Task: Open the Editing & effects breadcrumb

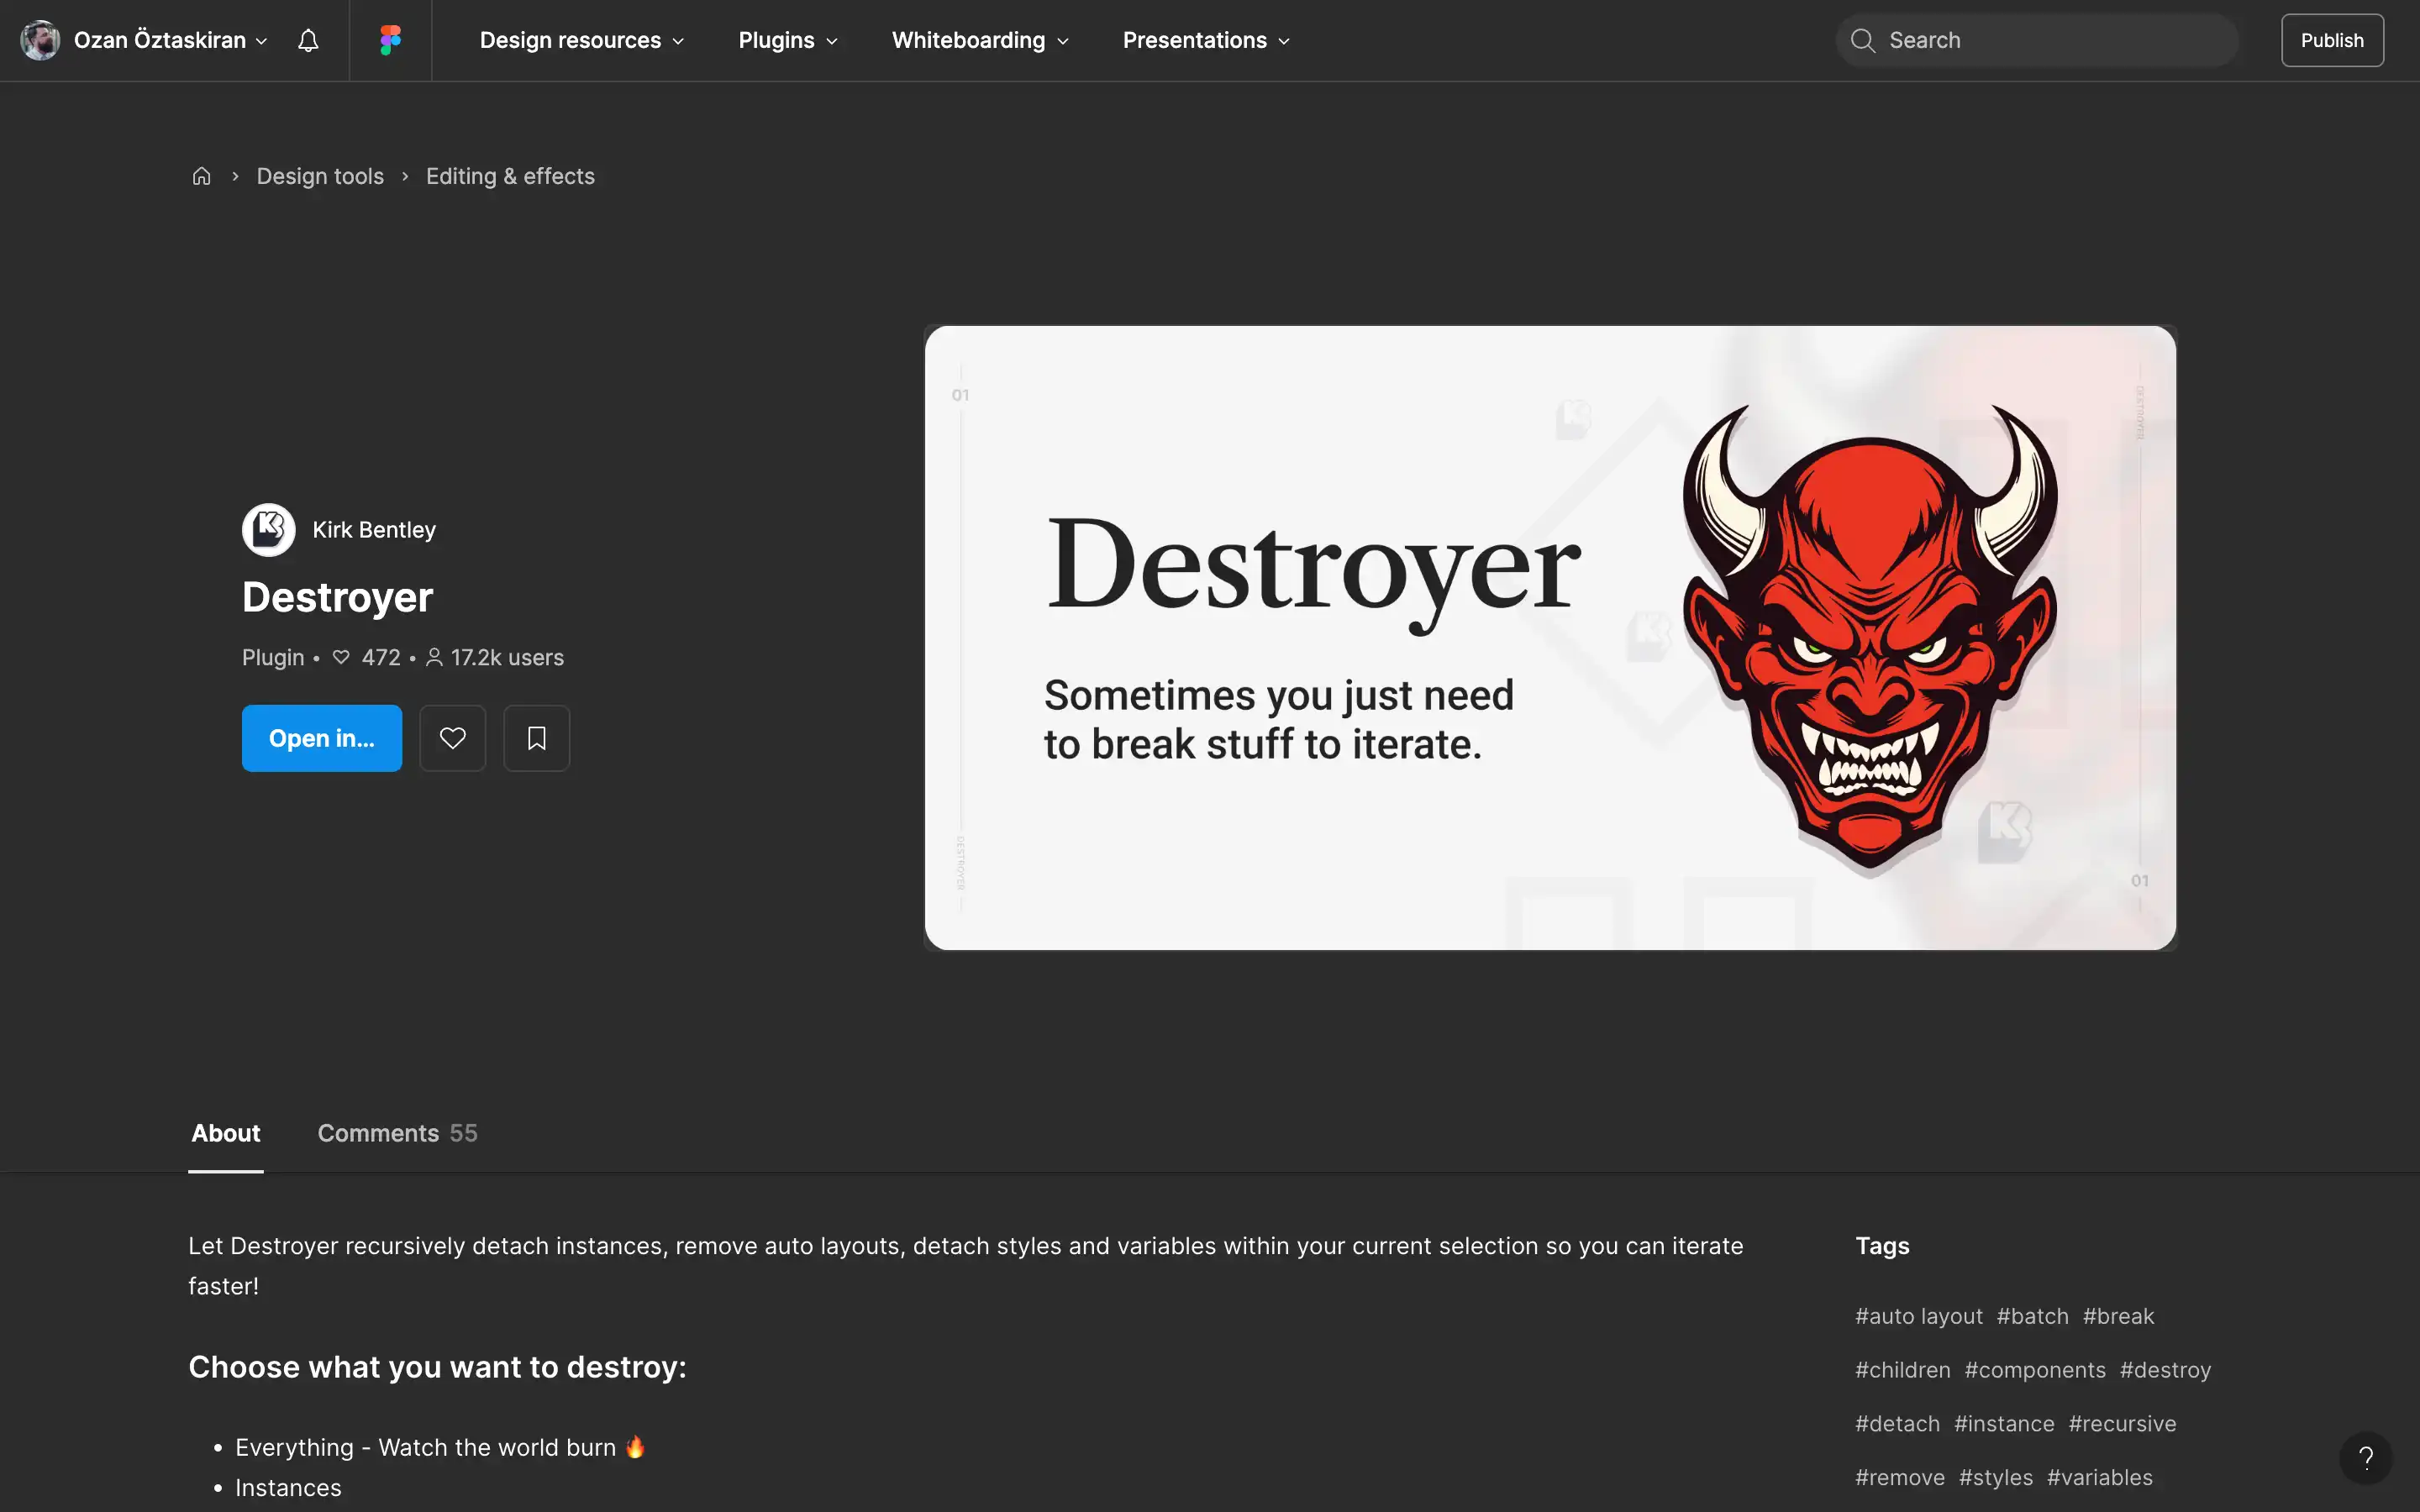Action: click(x=510, y=176)
